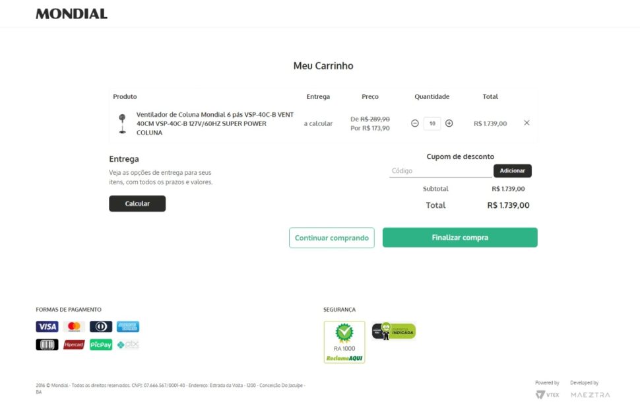The width and height of the screenshot is (640, 404).
Task: Click the Visa payment icon
Action: pyautogui.click(x=47, y=326)
